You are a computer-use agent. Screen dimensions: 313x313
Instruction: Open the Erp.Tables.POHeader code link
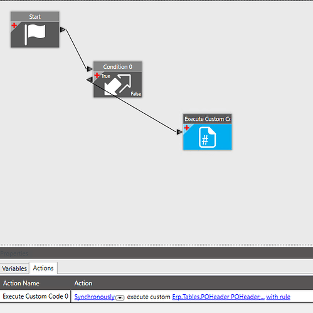(218, 297)
